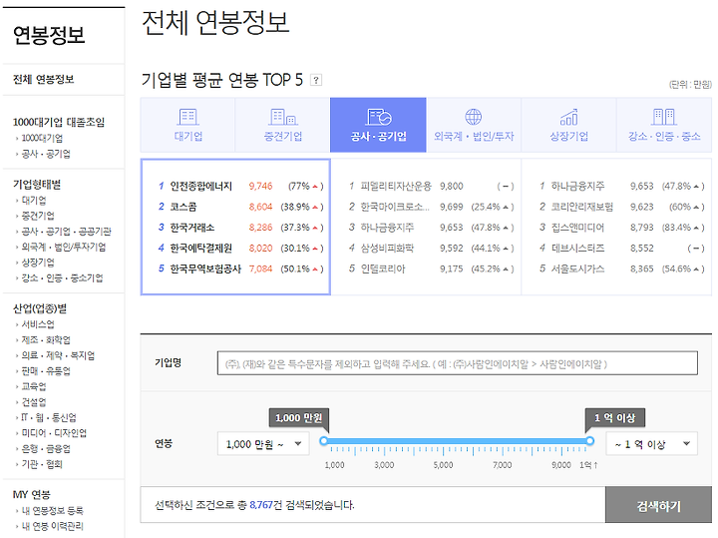
Task: Open the 1000대기업 sidebar sub-link
Action: click(42, 138)
